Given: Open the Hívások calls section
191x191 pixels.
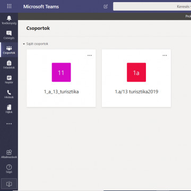Looking at the screenshot, I should point(9,94).
